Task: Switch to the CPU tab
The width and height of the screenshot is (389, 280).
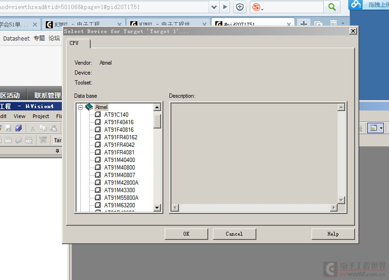Action: tap(77, 43)
